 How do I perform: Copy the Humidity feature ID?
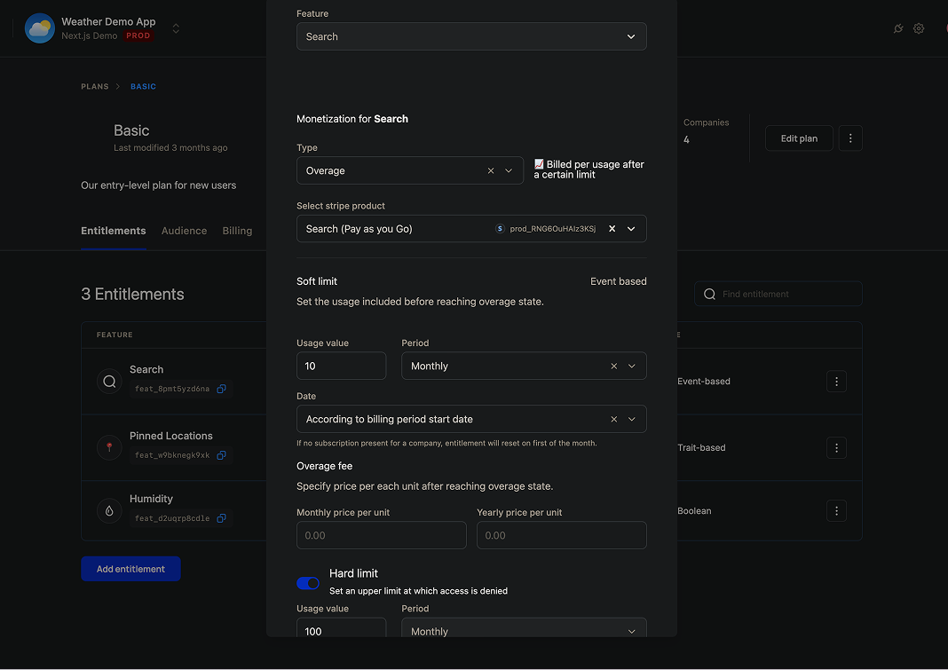[222, 518]
